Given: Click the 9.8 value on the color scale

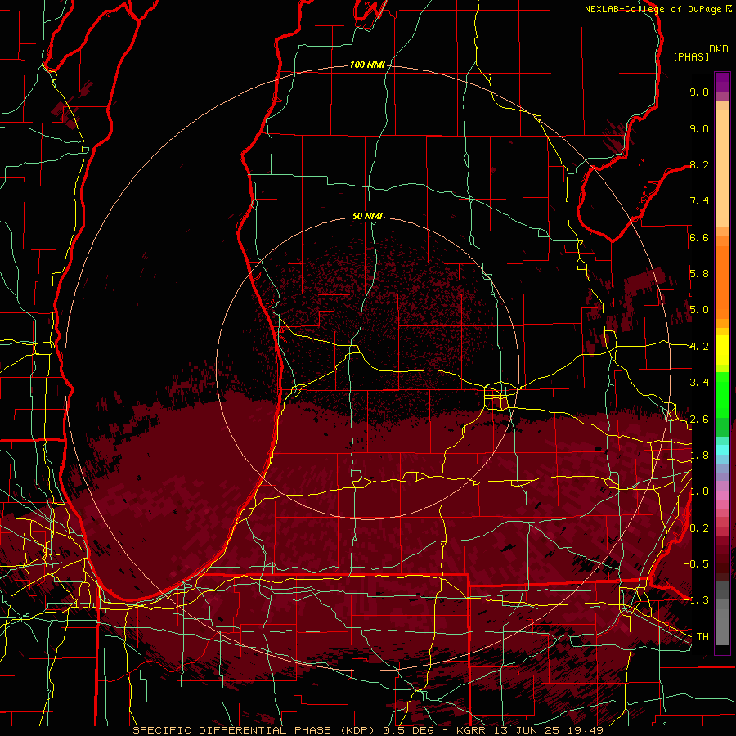Looking at the screenshot, I should [x=699, y=92].
